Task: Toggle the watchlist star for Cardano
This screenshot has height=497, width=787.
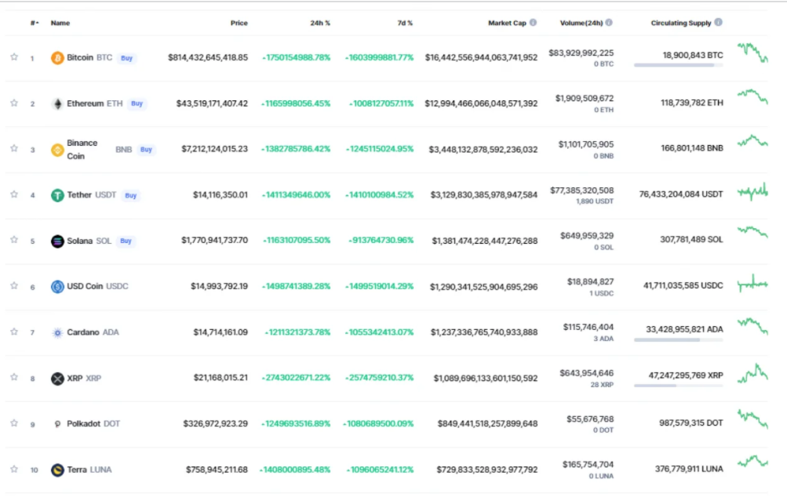Action: coord(13,332)
